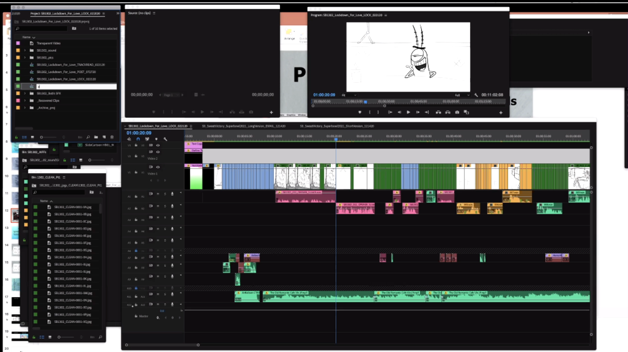Expand the SB1302_pics bin
The width and height of the screenshot is (628, 352).
[x=25, y=57]
